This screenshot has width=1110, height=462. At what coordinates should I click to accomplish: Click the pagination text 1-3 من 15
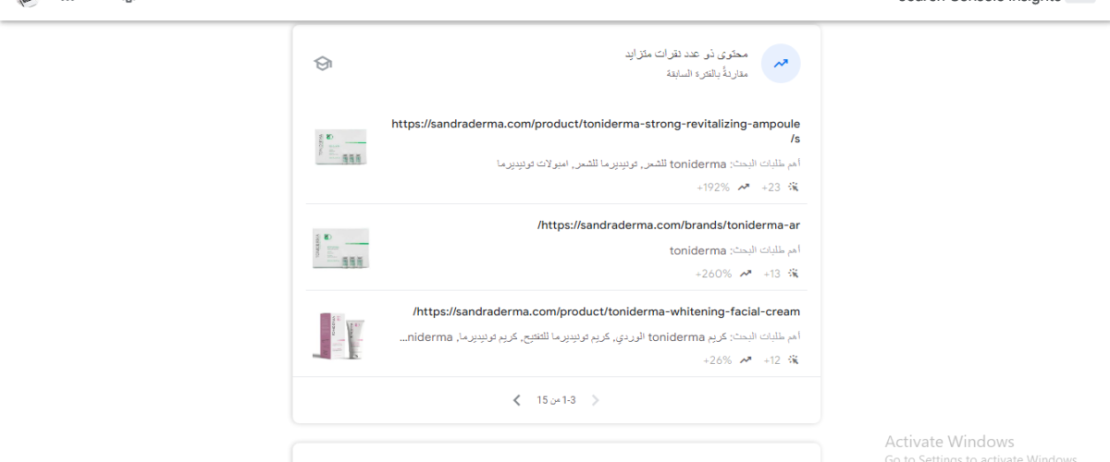tap(556, 400)
